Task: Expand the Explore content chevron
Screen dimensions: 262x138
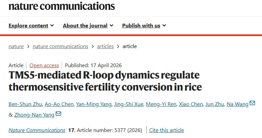Action: (52, 25)
